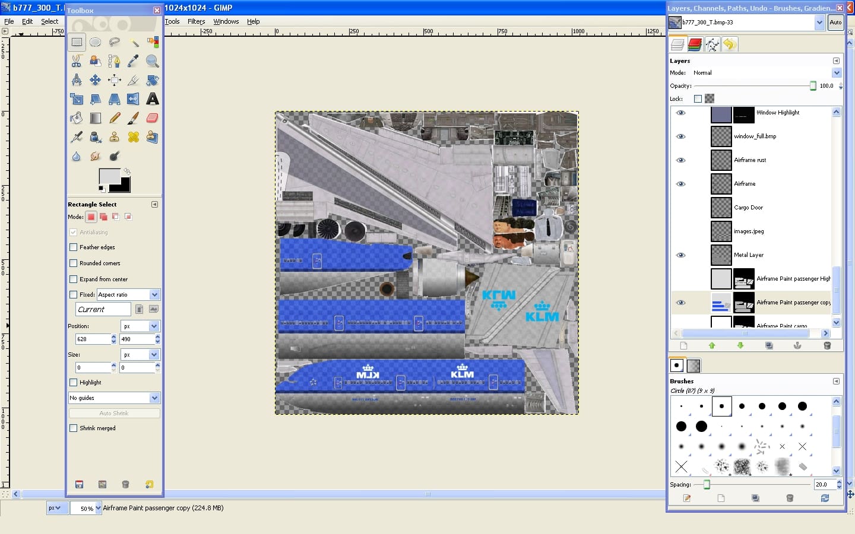The image size is (855, 534).
Task: Pick the Ellipse Select tool
Action: [x=96, y=42]
